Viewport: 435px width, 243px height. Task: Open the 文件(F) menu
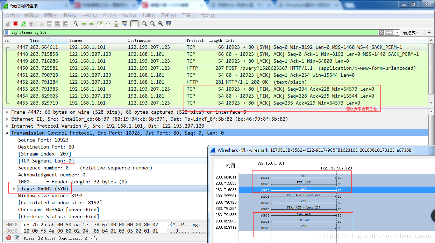click(x=12, y=15)
